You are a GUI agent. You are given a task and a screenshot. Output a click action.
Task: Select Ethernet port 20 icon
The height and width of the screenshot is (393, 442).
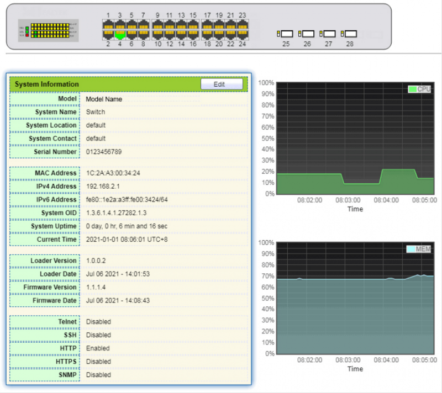click(x=219, y=35)
